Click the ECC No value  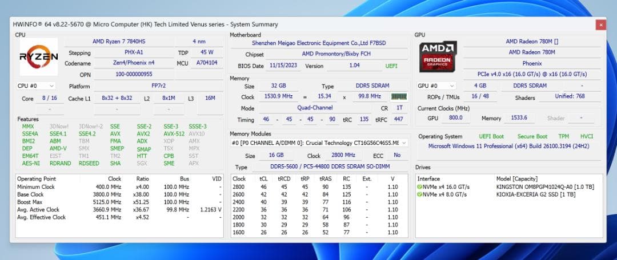pos(397,155)
